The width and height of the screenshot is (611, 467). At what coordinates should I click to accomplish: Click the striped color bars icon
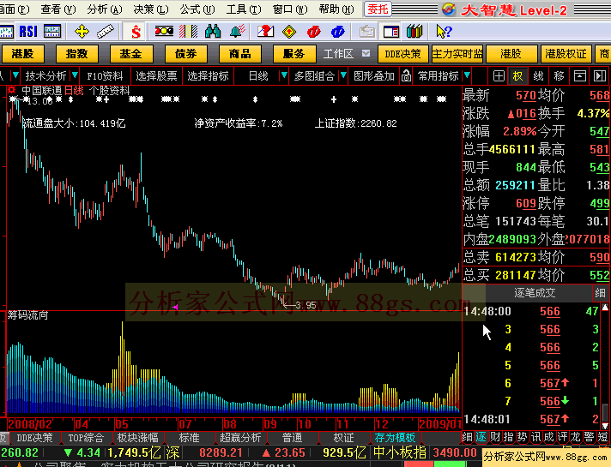(x=188, y=31)
